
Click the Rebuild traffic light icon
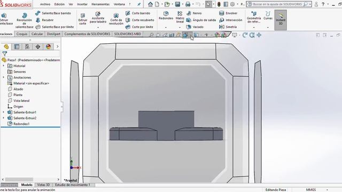[219, 4]
